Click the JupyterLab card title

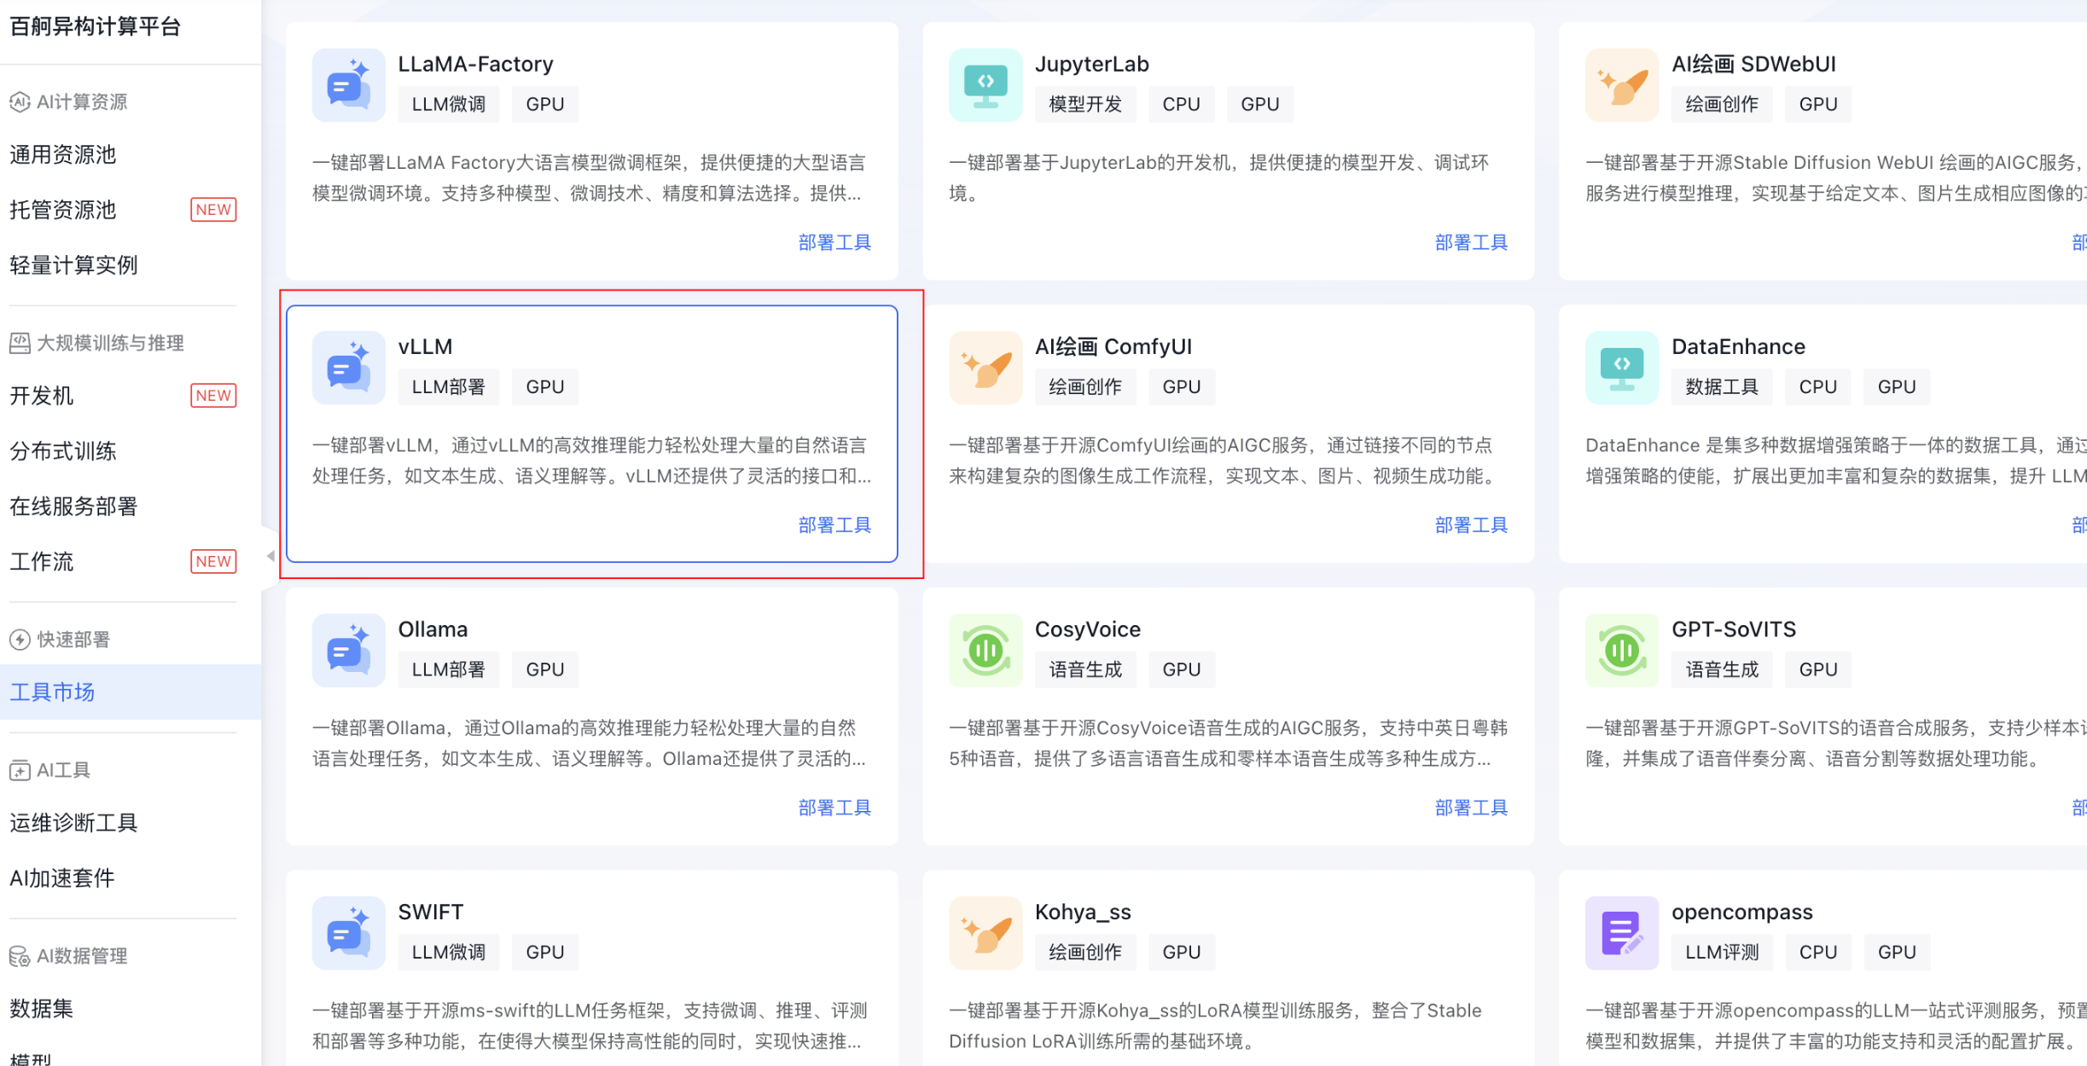coord(1092,64)
